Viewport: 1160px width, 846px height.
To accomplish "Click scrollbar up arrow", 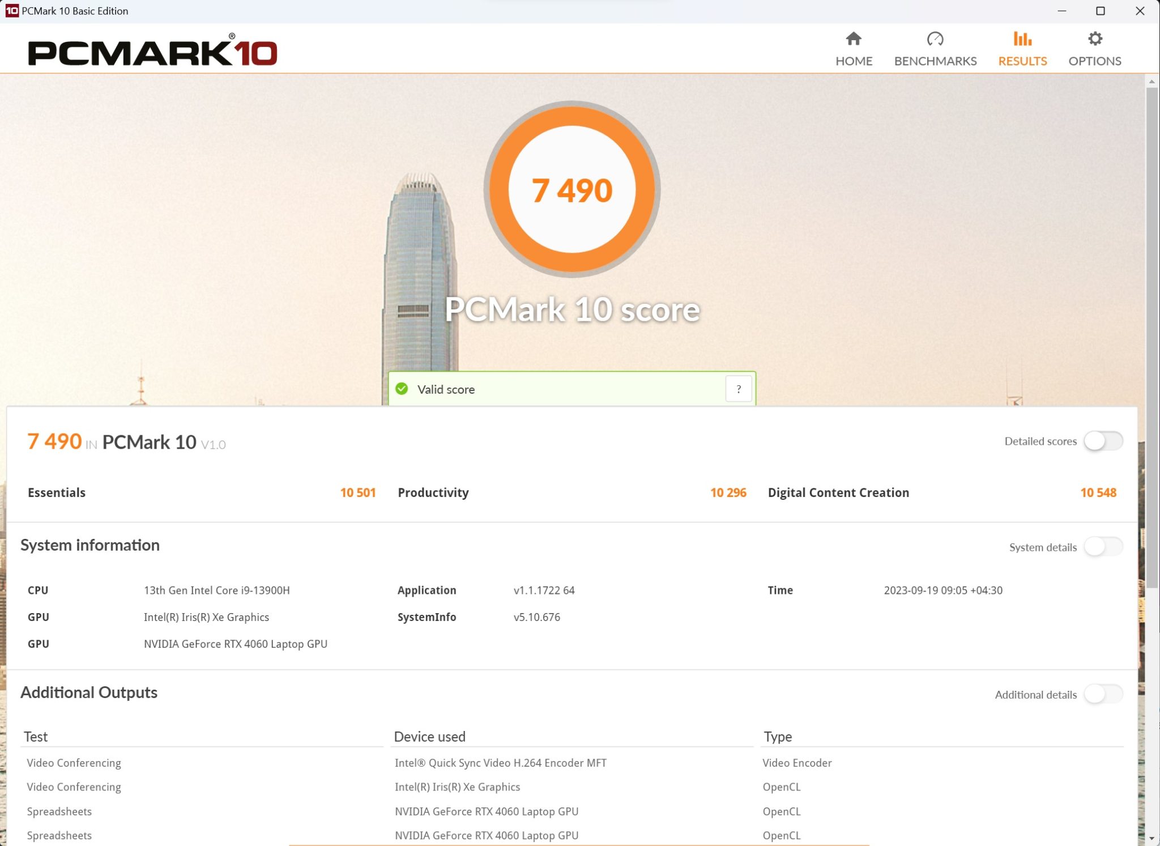I will pos(1152,82).
